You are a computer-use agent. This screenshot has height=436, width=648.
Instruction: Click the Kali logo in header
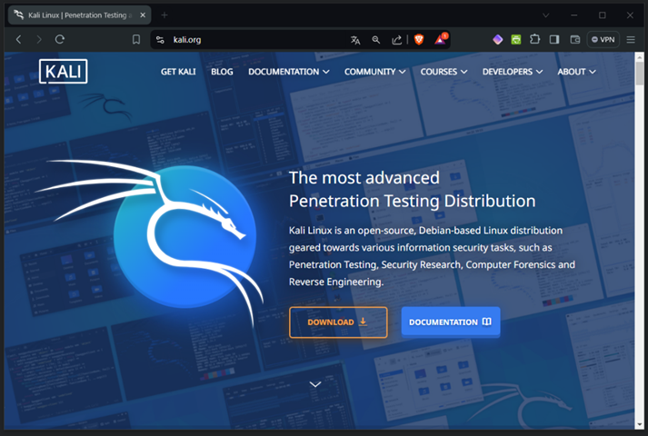[63, 72]
